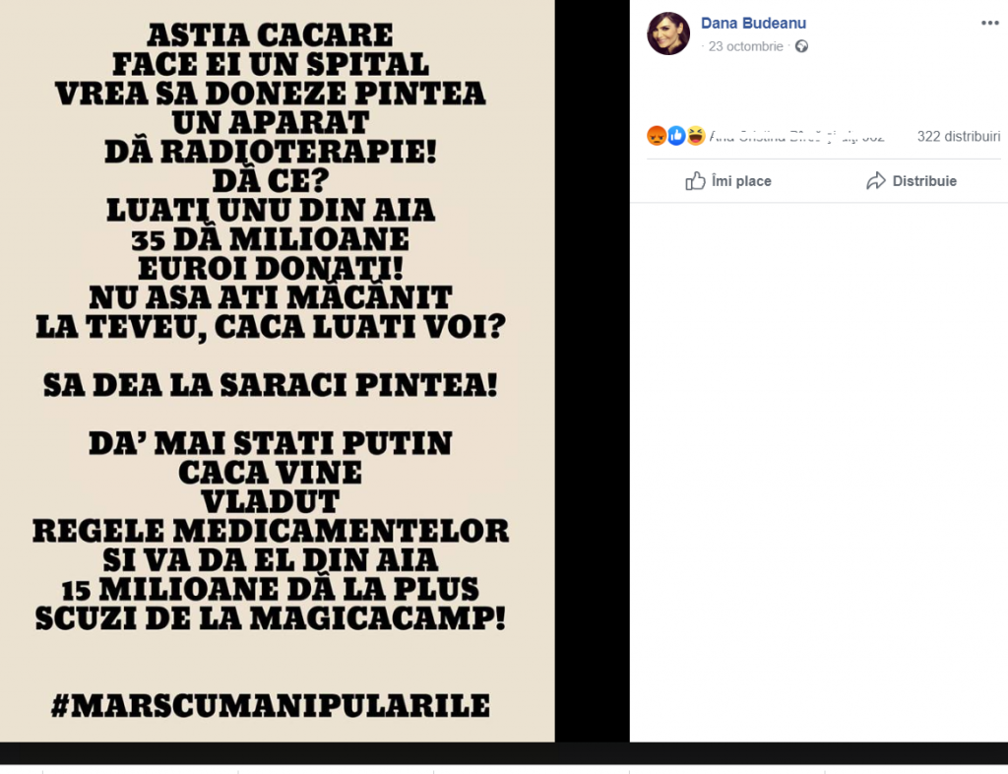Click the blue like reaction icon

[x=676, y=136]
